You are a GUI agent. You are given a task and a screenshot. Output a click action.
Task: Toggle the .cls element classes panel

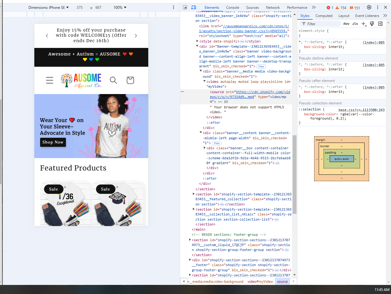[355, 24]
